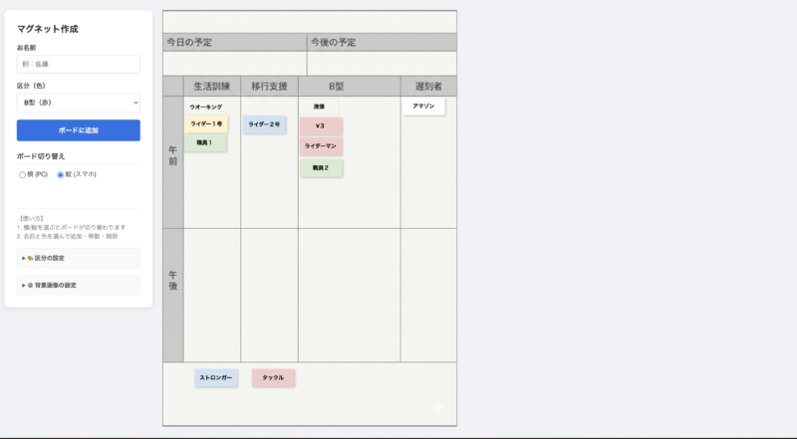Select the ライダー2号 blue magnet
Image resolution: width=797 pixels, height=439 pixels.
pos(264,124)
